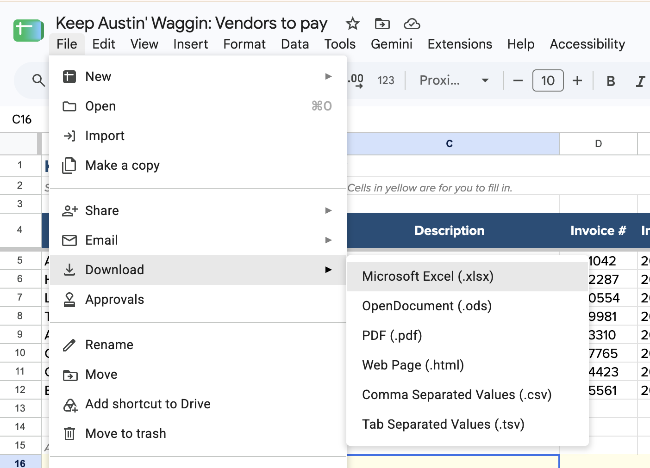
Task: Expand the New submenu arrow
Action: (x=328, y=76)
